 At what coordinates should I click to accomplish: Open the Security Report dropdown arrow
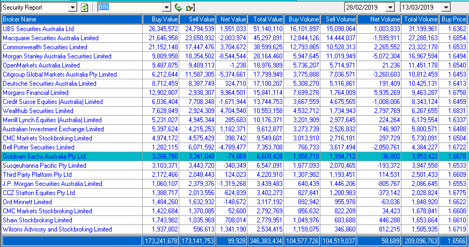tap(72, 8)
